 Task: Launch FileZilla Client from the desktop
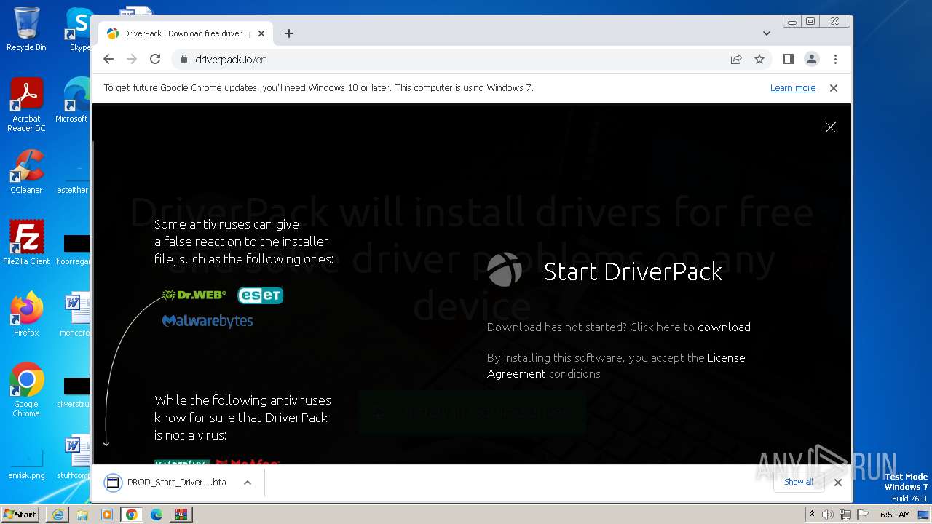click(x=26, y=243)
